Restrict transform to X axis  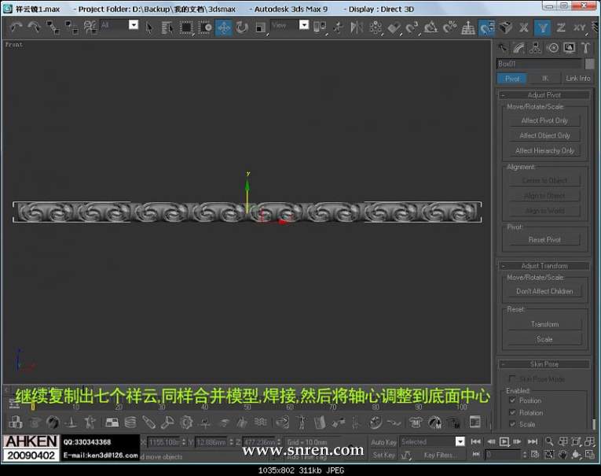click(524, 28)
